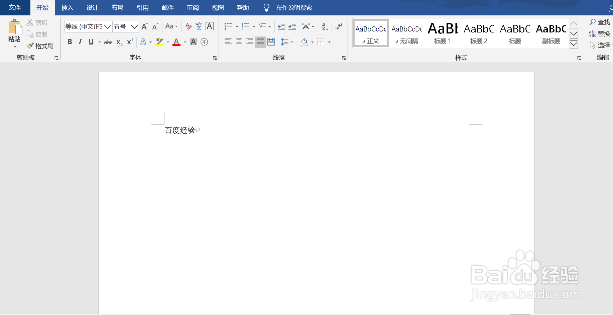Clear all formatting with the eraser icon
This screenshot has height=315, width=613.
point(188,26)
